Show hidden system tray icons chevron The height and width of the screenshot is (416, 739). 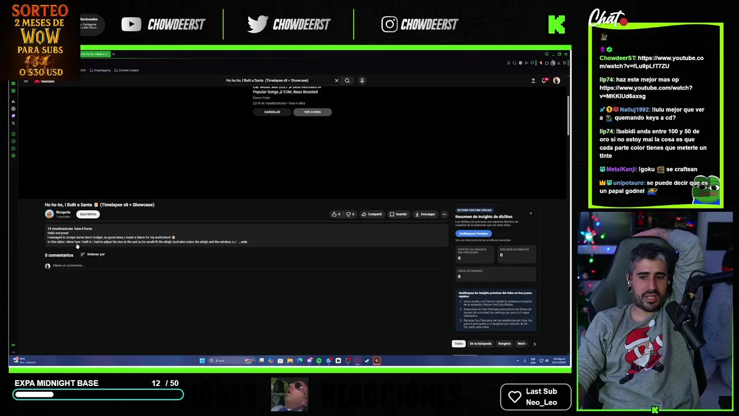517,361
